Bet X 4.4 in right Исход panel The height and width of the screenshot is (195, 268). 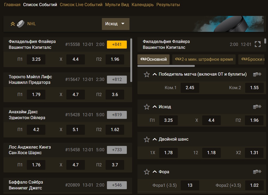(x=211, y=120)
